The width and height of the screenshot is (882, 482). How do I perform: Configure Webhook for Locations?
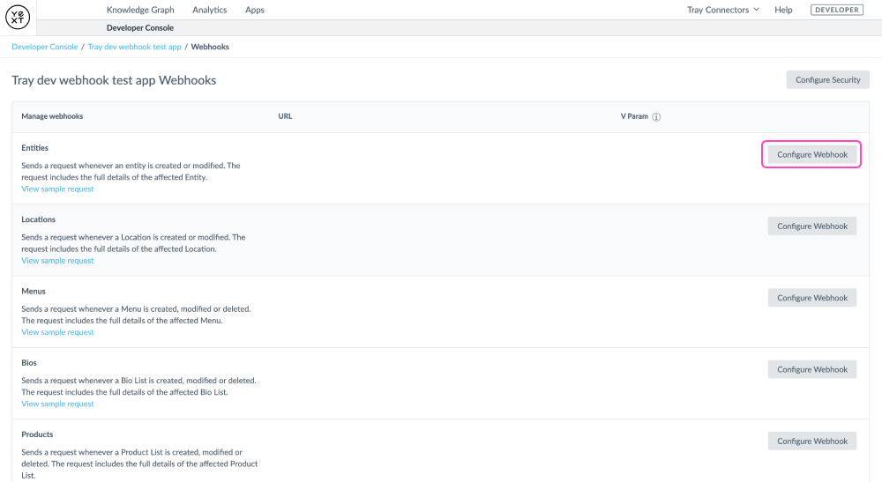coord(811,226)
